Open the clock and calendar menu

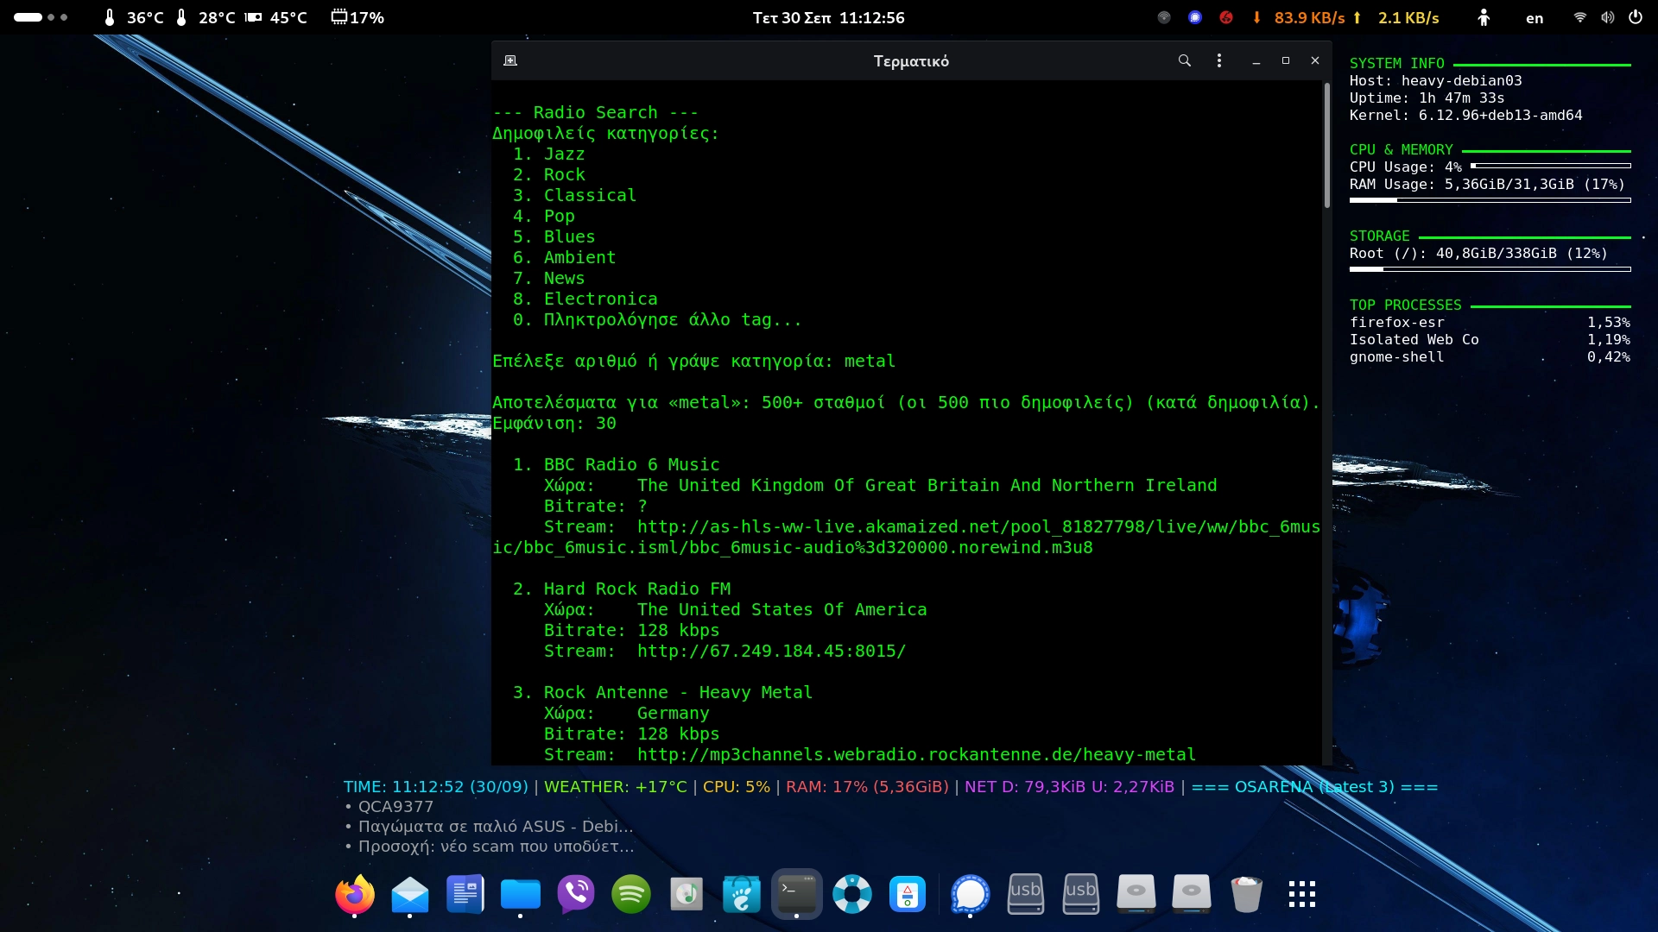[828, 17]
